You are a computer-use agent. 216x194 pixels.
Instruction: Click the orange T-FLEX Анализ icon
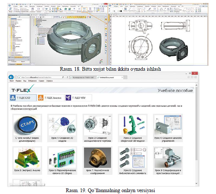click(41, 98)
